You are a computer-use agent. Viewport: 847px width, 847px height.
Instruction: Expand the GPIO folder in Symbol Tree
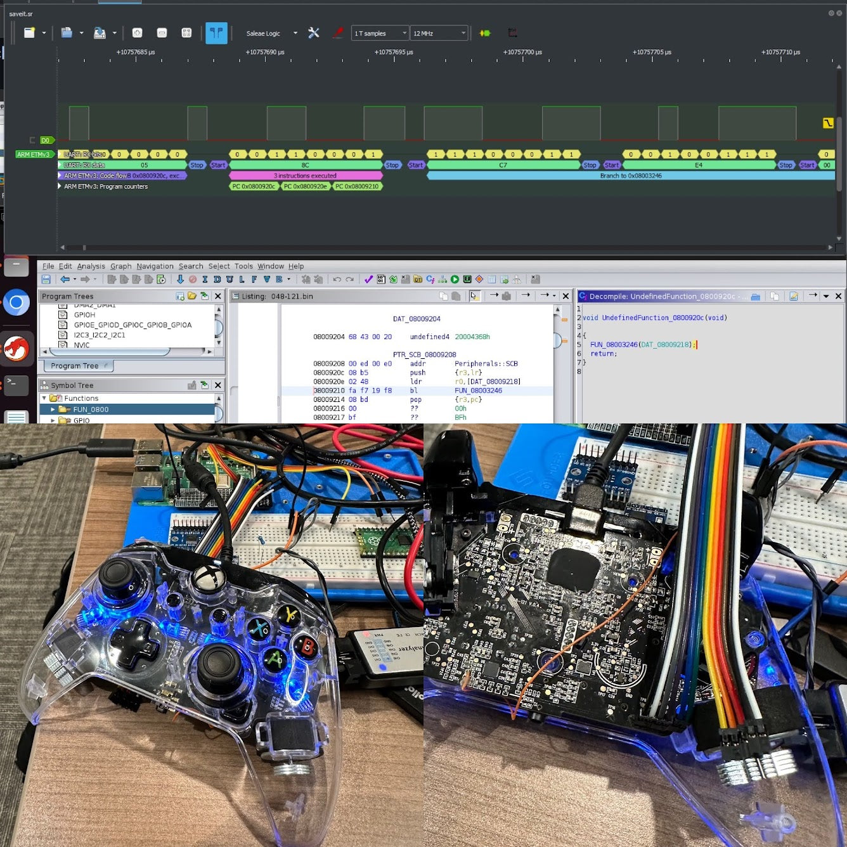pyautogui.click(x=53, y=420)
